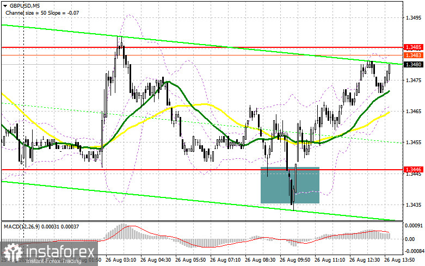
Task: Click the teal highlighted rectangle near 1.3446
Action: (x=290, y=185)
